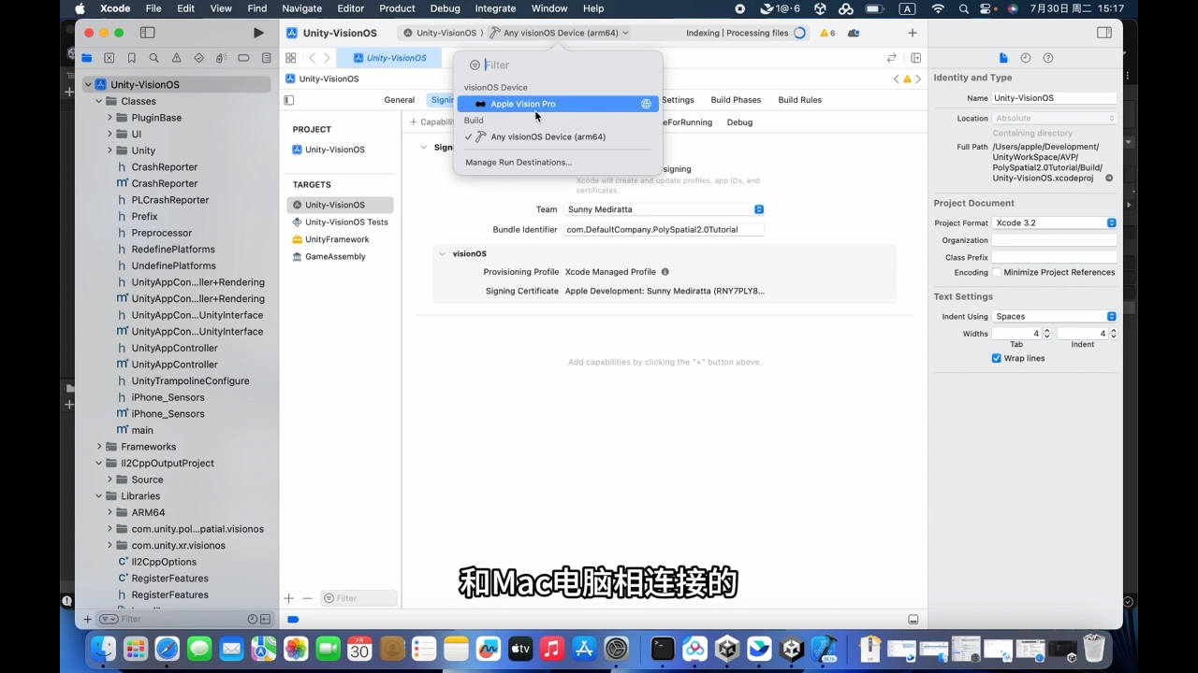Viewport: 1198px width, 673px height.
Task: Add a target with plus button
Action: 289,598
